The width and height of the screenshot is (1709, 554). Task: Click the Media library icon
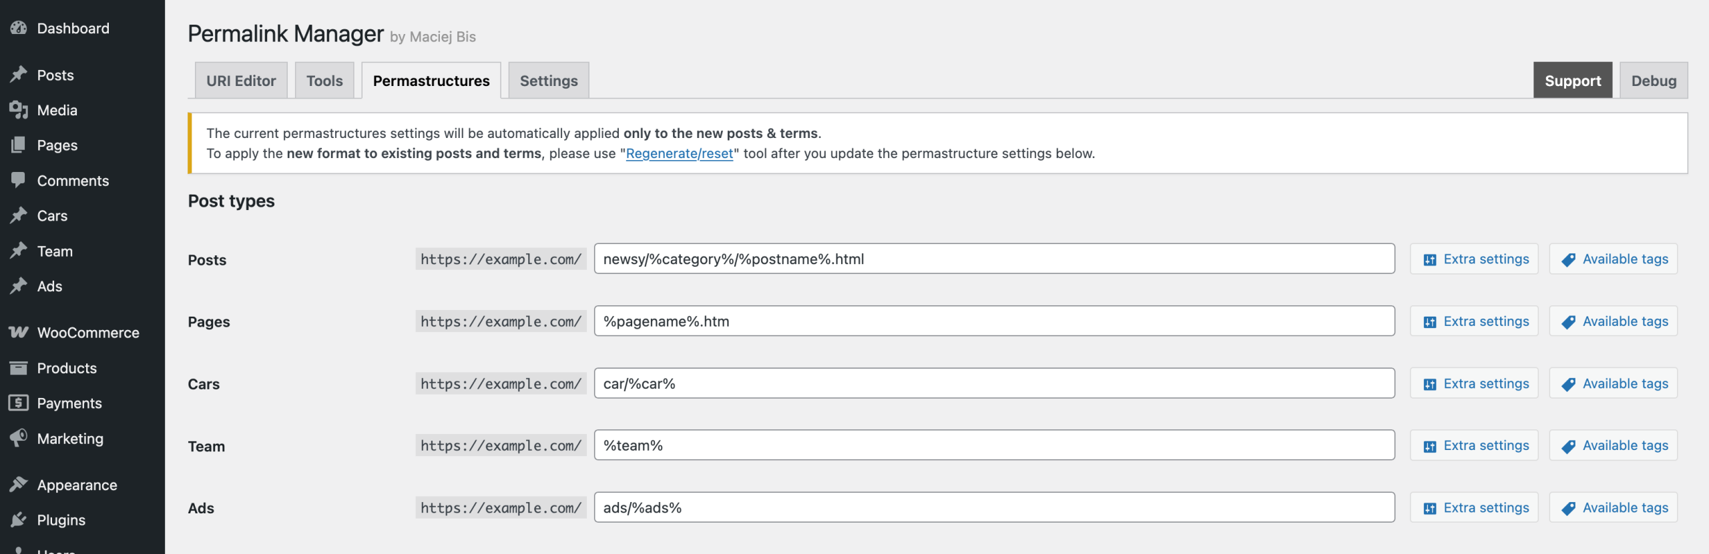(x=19, y=110)
